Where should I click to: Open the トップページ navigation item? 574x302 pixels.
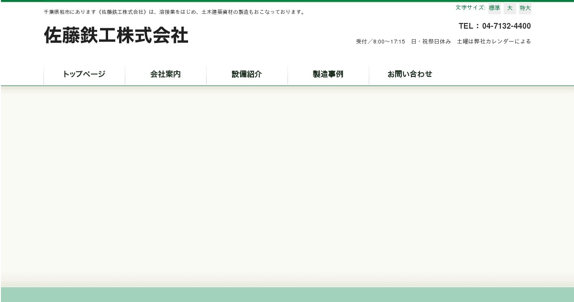pos(84,75)
